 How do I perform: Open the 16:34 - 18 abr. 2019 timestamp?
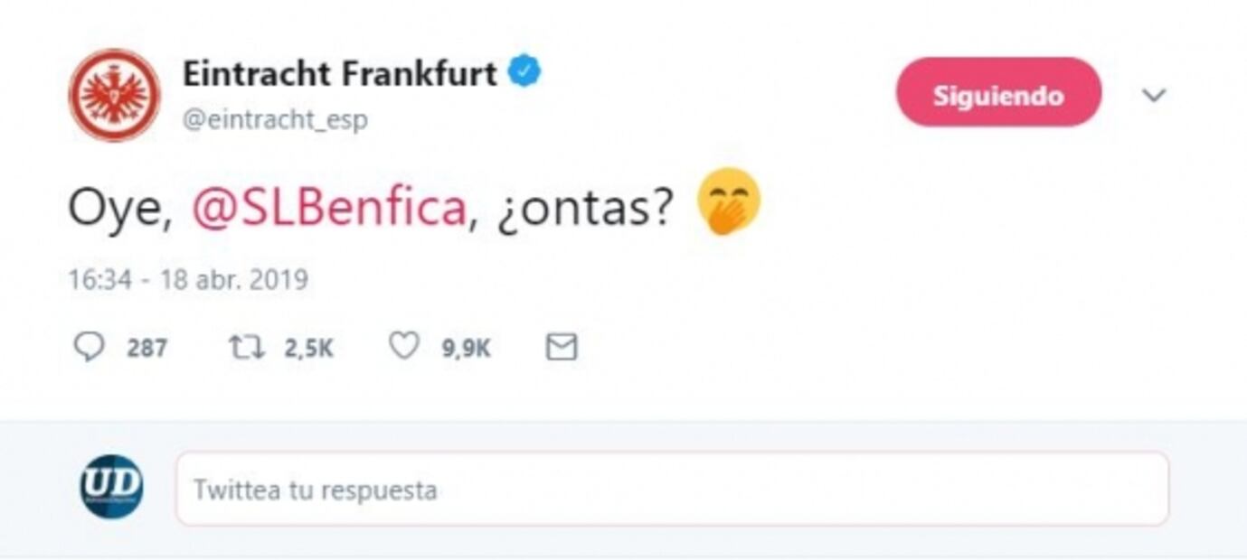tap(188, 279)
